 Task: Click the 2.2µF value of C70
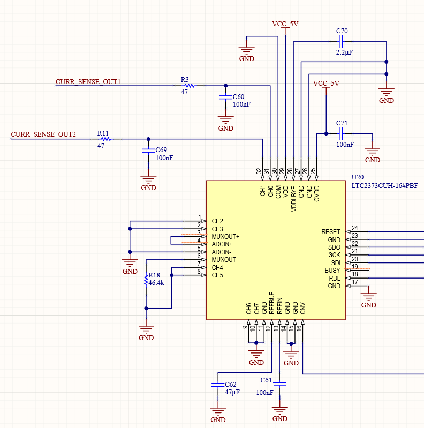point(344,52)
